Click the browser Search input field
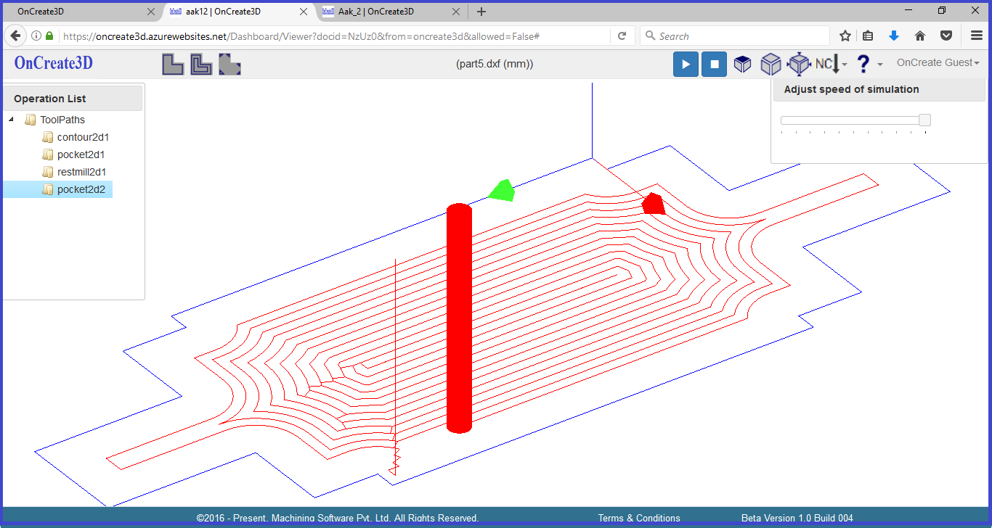This screenshot has width=992, height=528. 739,36
